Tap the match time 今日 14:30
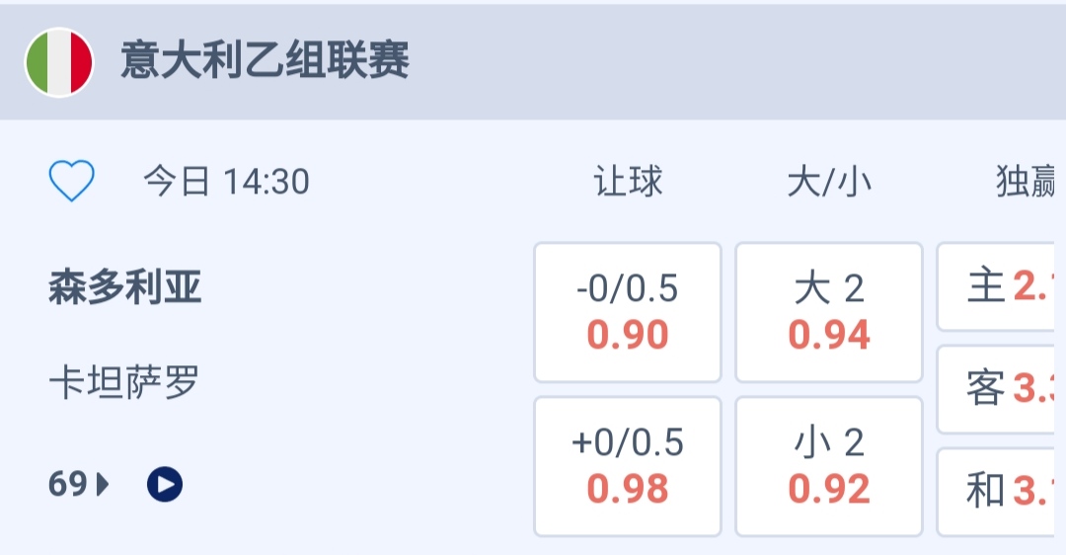Image resolution: width=1066 pixels, height=555 pixels. pyautogui.click(x=226, y=182)
